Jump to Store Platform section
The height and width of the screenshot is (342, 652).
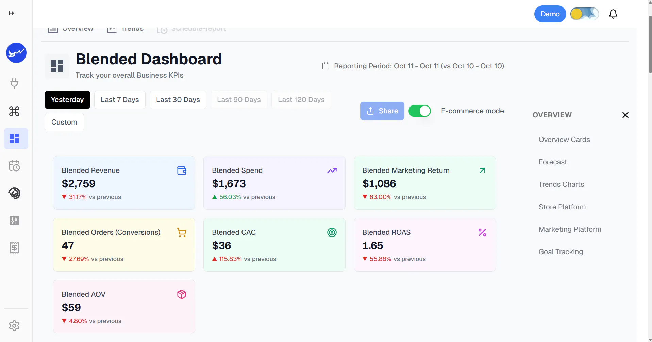(x=562, y=207)
